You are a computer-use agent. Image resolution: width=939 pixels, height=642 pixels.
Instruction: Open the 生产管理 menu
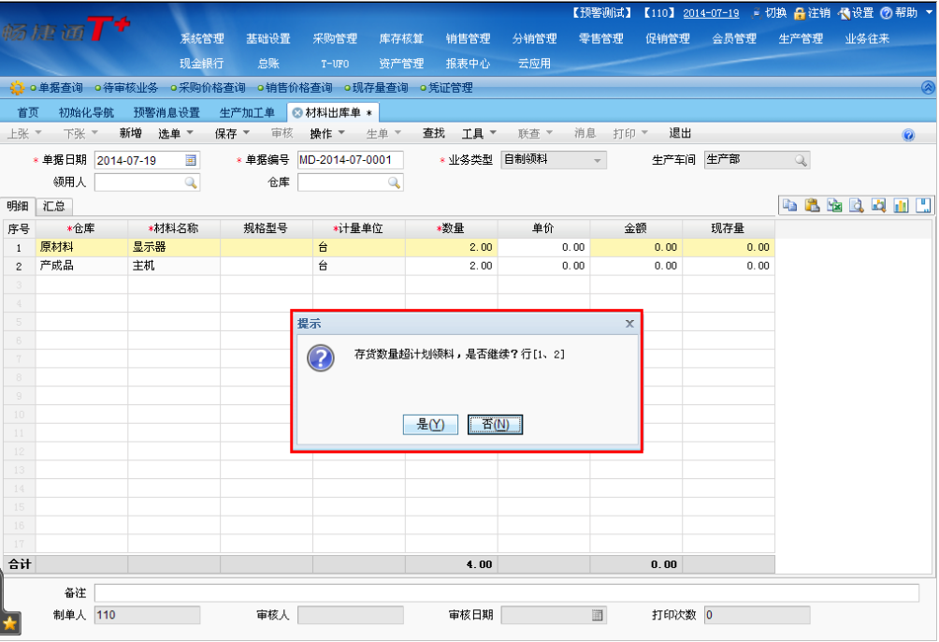(801, 38)
